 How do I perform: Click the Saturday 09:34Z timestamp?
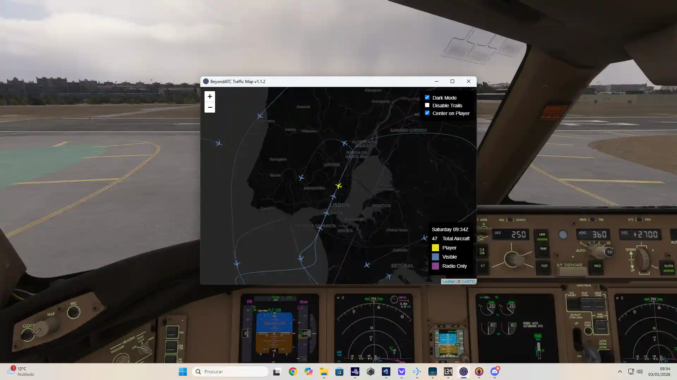coord(450,229)
